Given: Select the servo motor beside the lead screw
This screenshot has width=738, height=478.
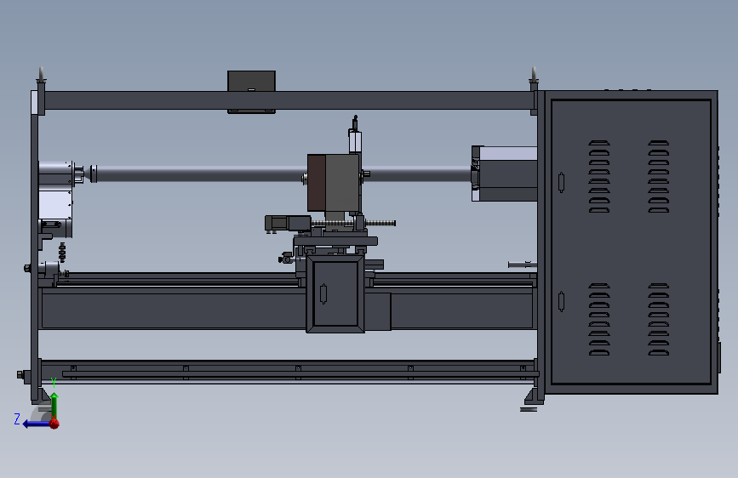Looking at the screenshot, I should [288, 223].
